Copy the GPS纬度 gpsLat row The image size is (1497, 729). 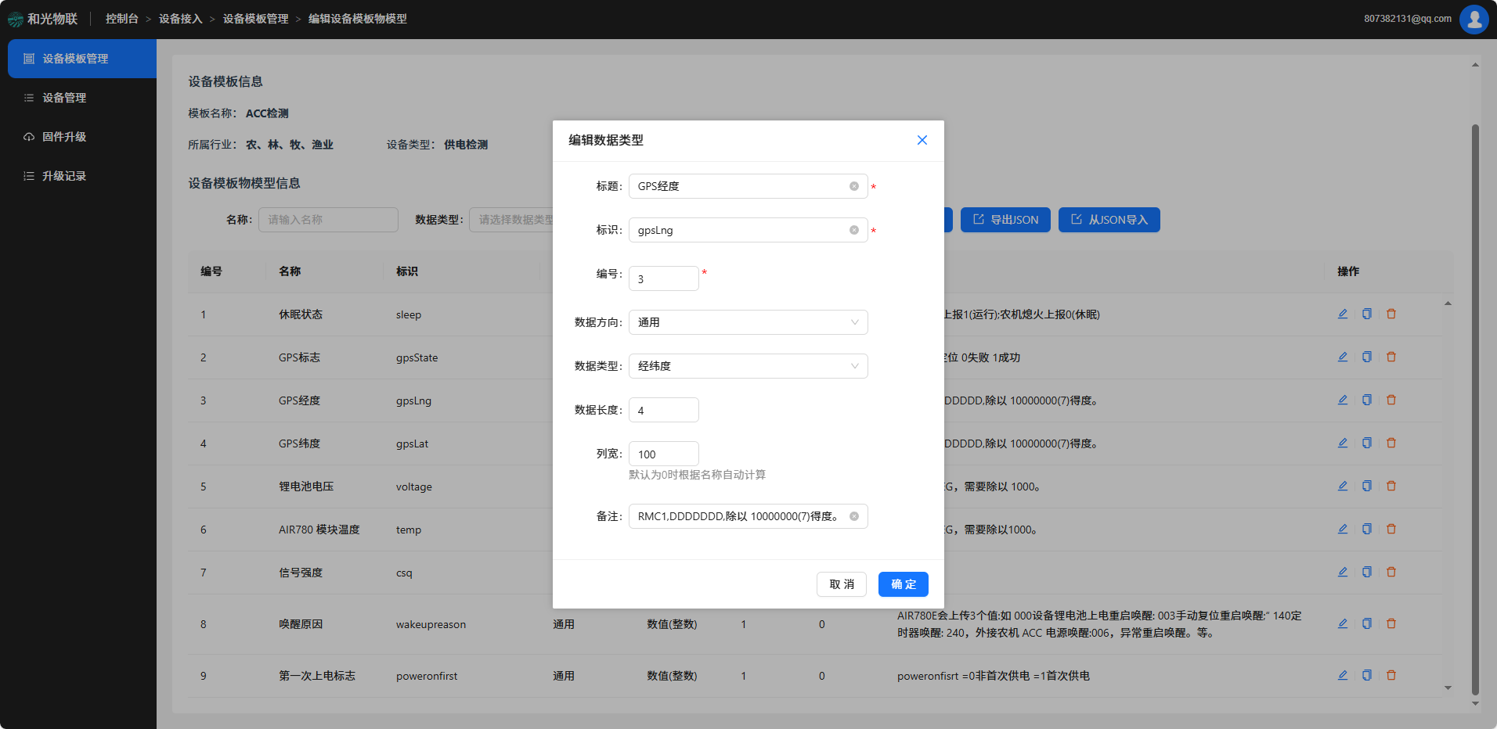click(x=1367, y=443)
